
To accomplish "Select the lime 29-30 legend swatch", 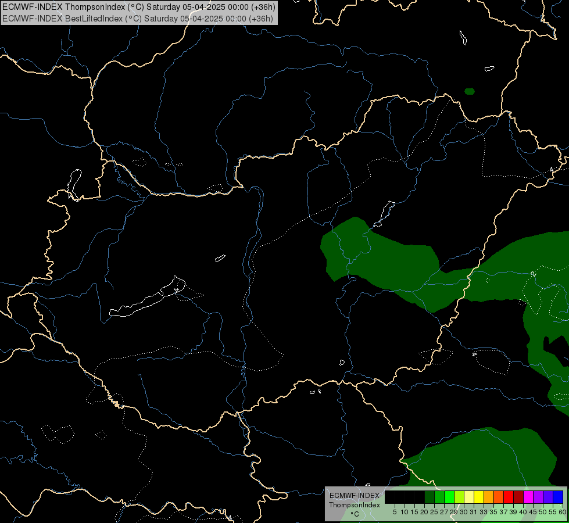I will coord(459,497).
